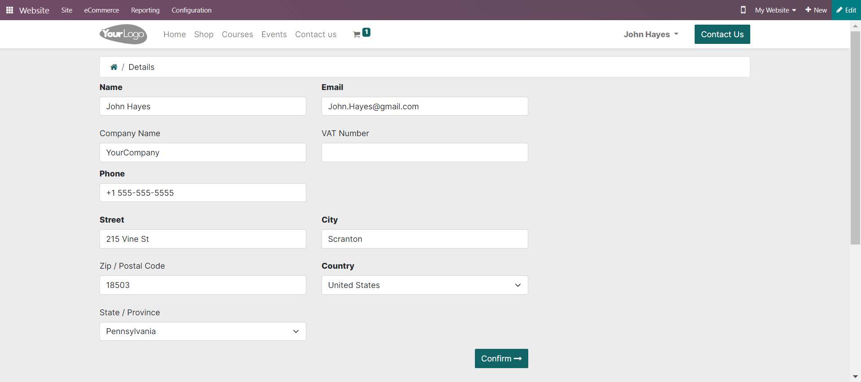The width and height of the screenshot is (861, 382).
Task: Open the Contact us nav link
Action: point(316,34)
